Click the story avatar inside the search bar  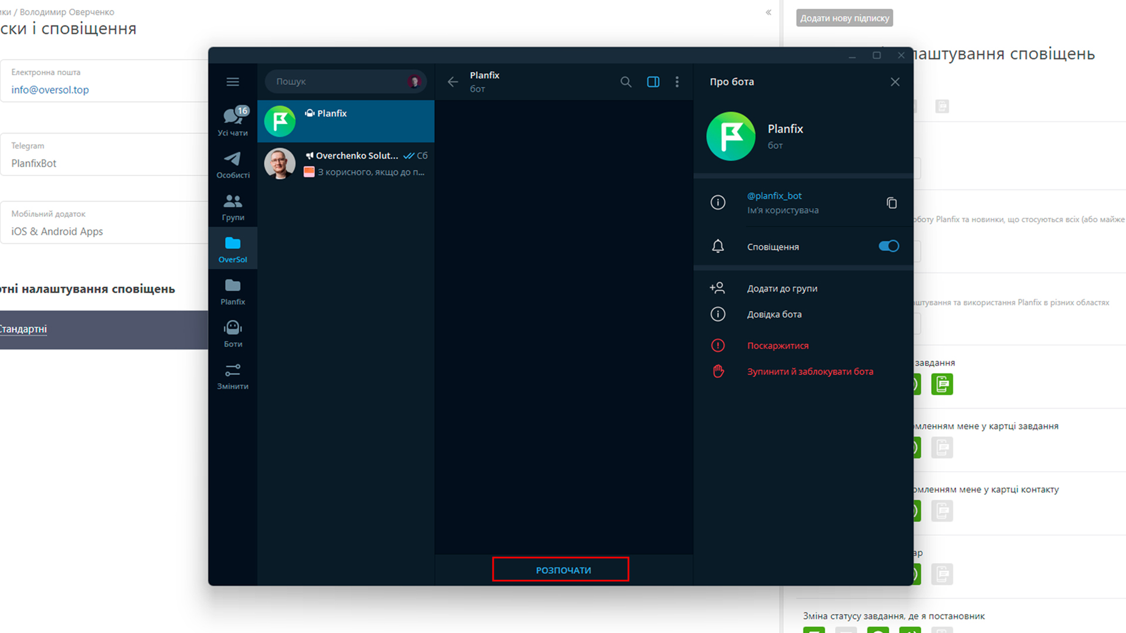tap(414, 81)
